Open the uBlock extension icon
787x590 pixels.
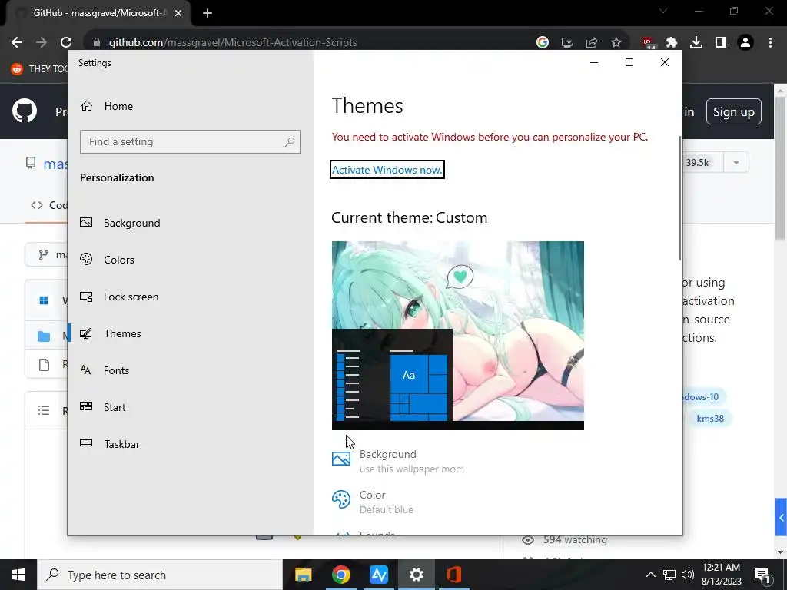(x=647, y=43)
